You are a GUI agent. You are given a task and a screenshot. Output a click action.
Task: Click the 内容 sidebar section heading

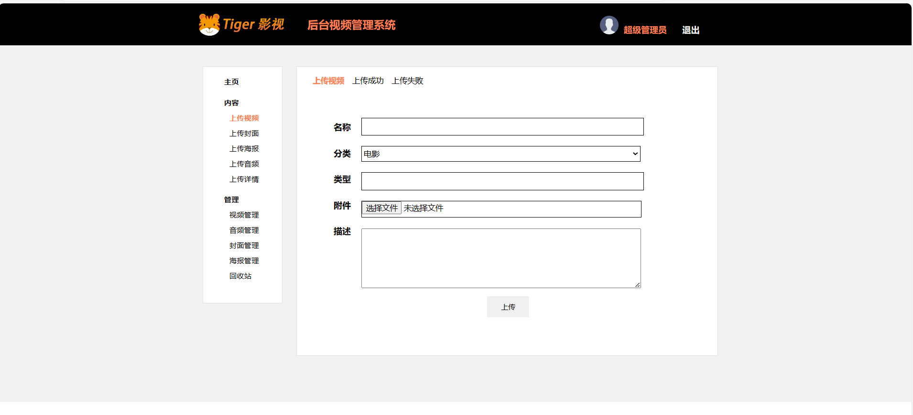(231, 103)
